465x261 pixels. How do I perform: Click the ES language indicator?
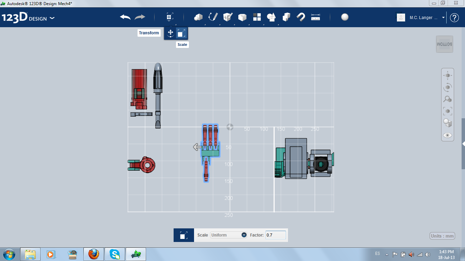click(x=378, y=254)
